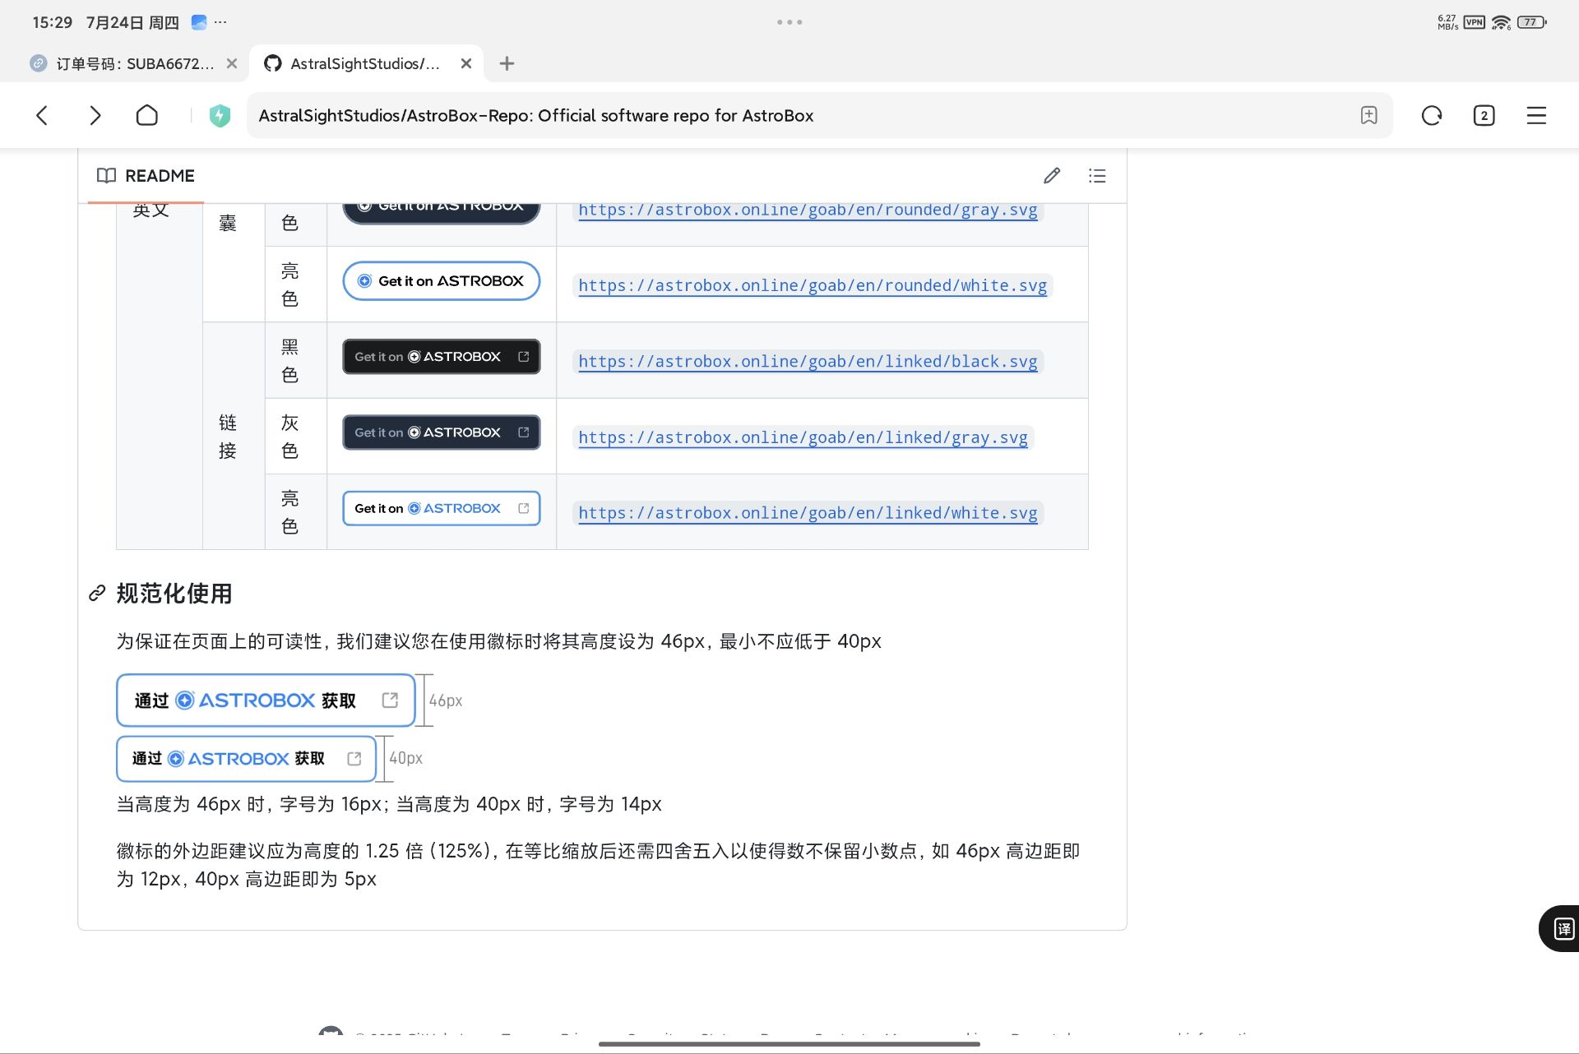Bookmark this page with the bookmark icon
The width and height of the screenshot is (1579, 1054).
[1368, 115]
